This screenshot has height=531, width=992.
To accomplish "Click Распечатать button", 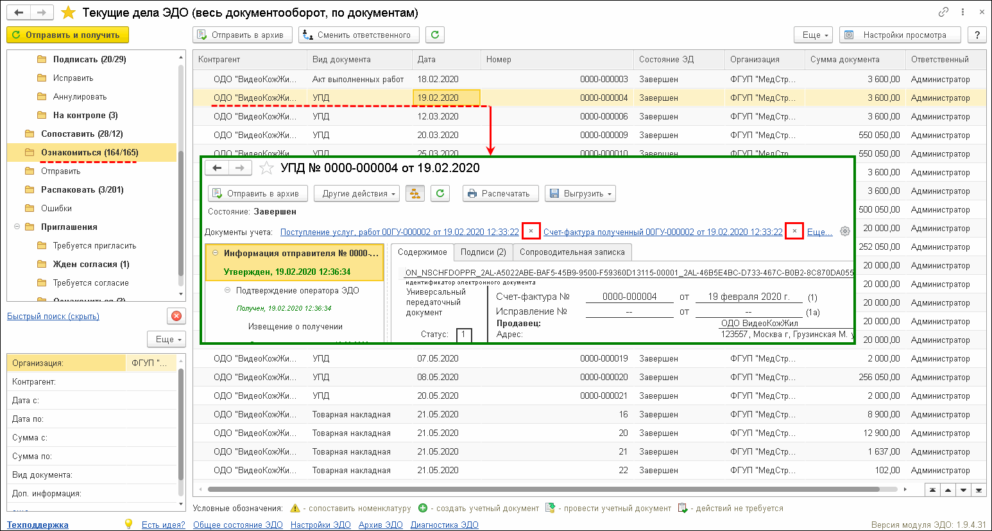I will tap(499, 193).
